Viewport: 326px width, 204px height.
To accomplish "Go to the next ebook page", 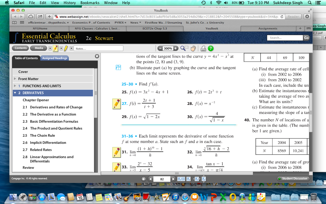I will pos(174,179).
